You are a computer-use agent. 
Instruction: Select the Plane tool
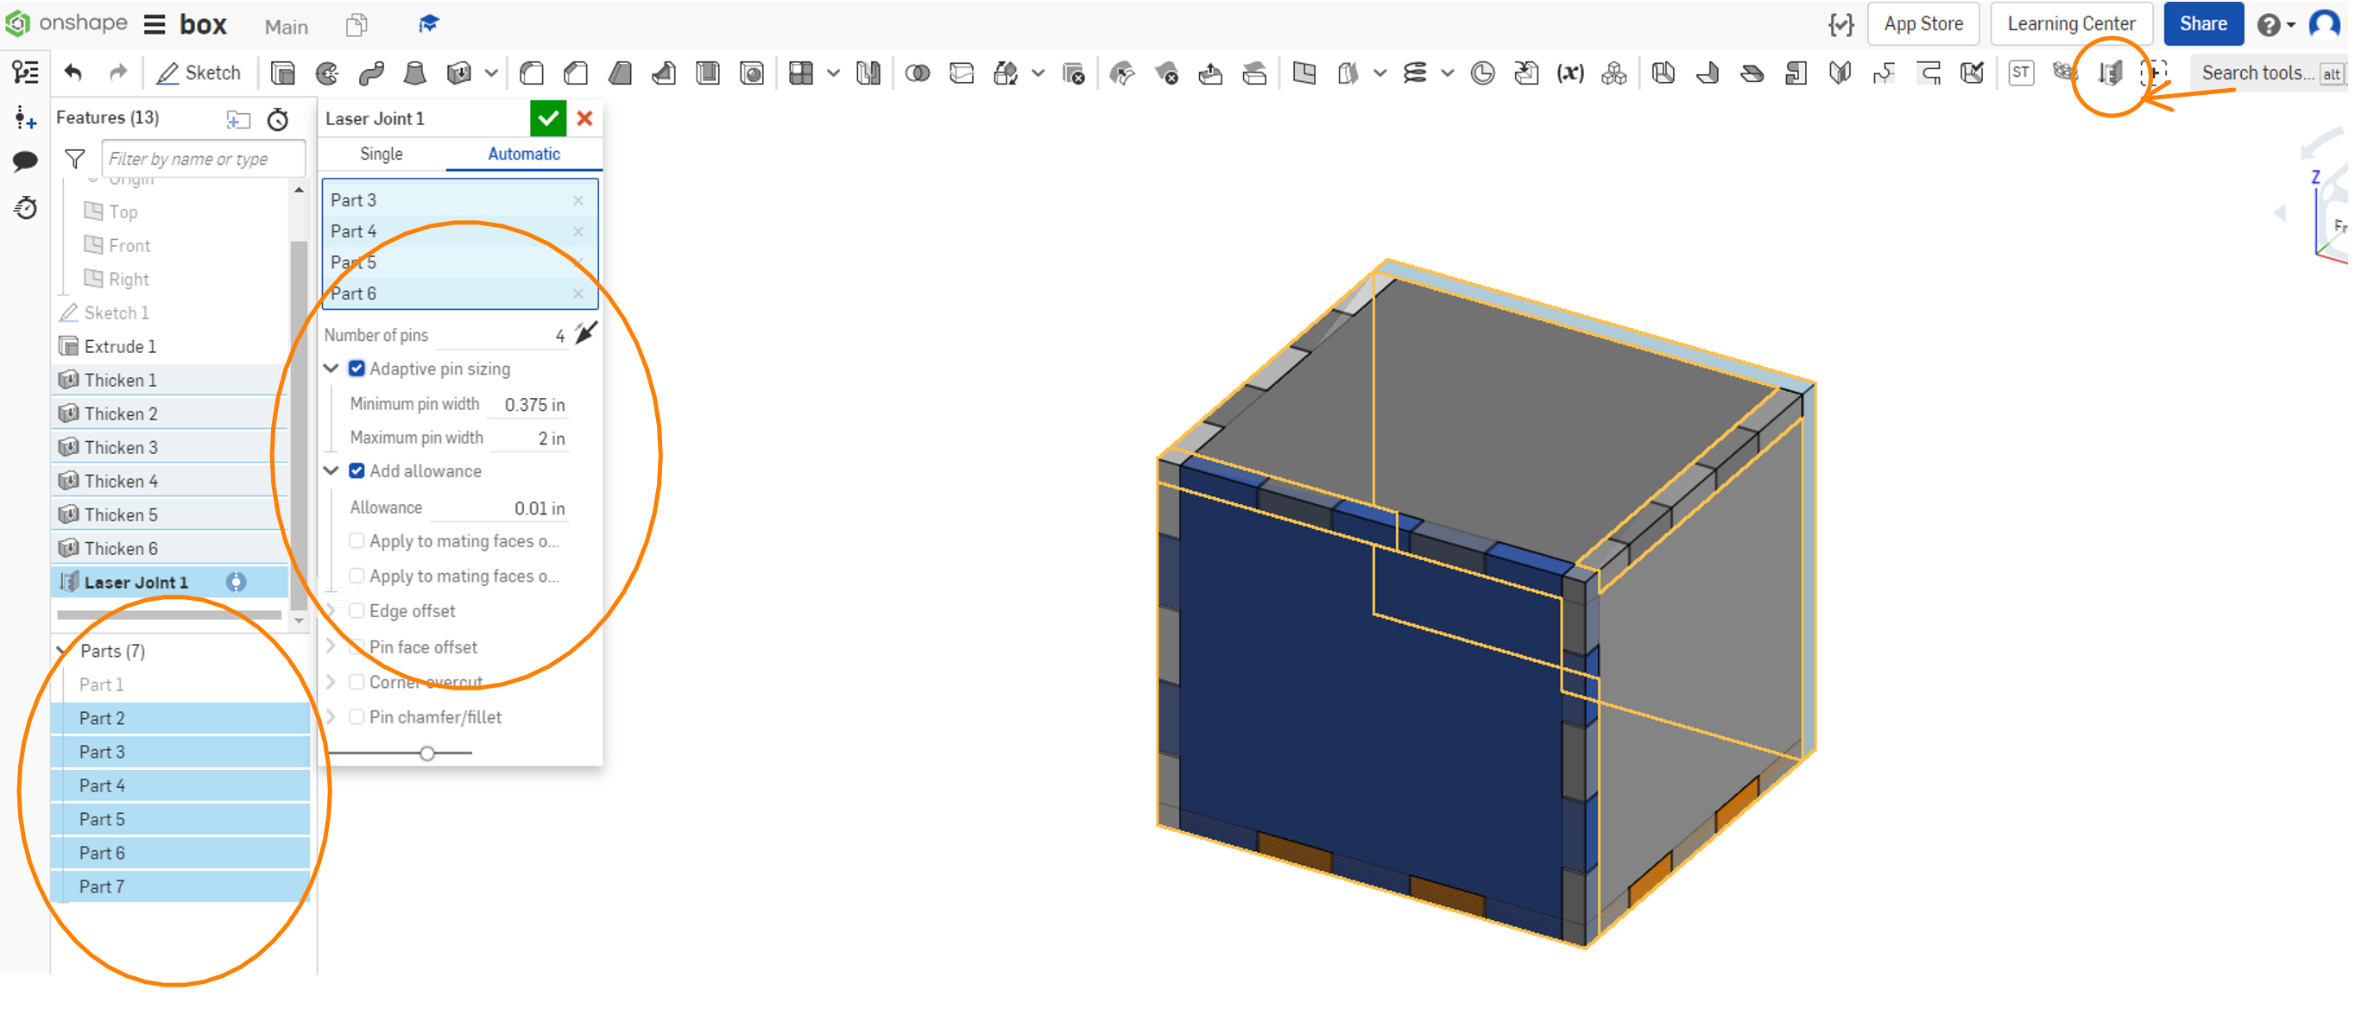[x=1304, y=73]
